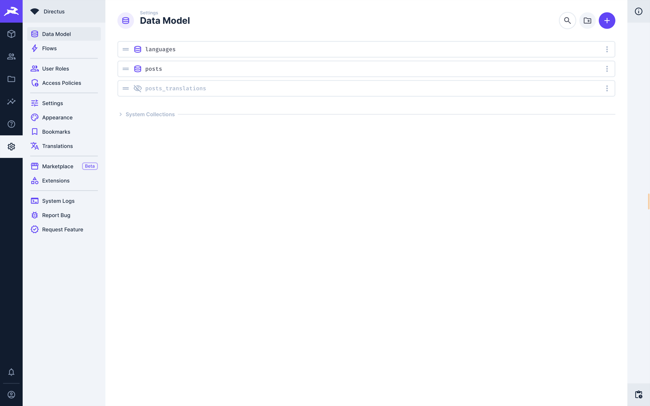
Task: Open the three-dot menu for languages collection
Action: pyautogui.click(x=607, y=49)
